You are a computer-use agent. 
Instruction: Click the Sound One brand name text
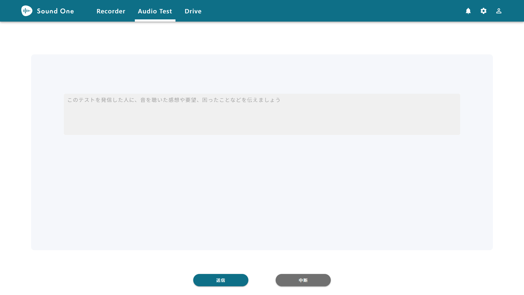tap(55, 11)
